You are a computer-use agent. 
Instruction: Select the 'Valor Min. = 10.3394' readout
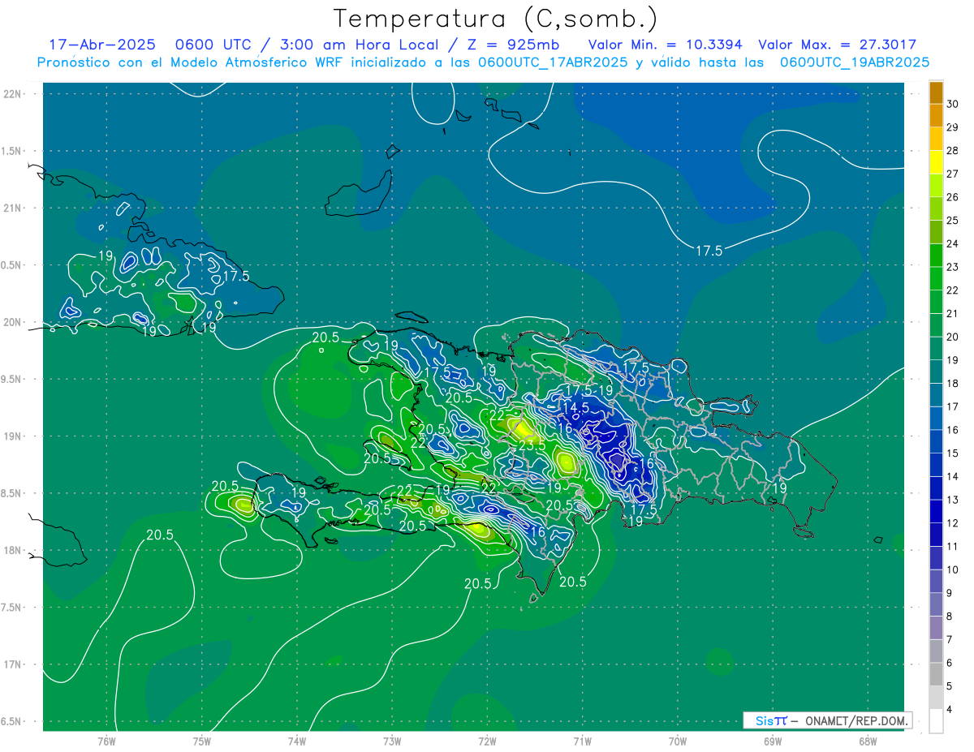tap(665, 45)
